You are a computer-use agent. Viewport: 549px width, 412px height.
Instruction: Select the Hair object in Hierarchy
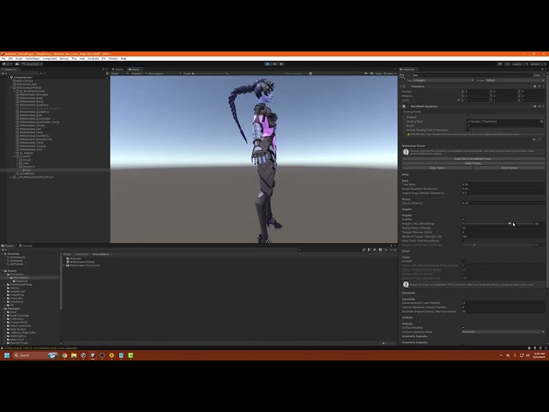coord(27,170)
